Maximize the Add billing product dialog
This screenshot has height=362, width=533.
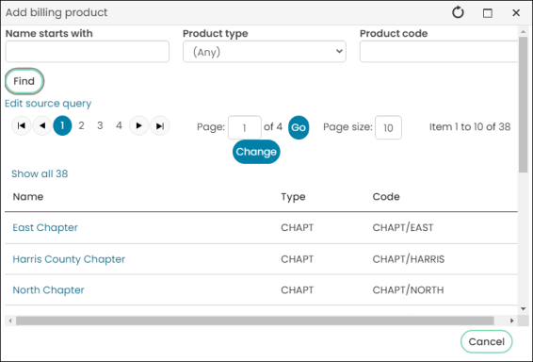[x=488, y=13]
